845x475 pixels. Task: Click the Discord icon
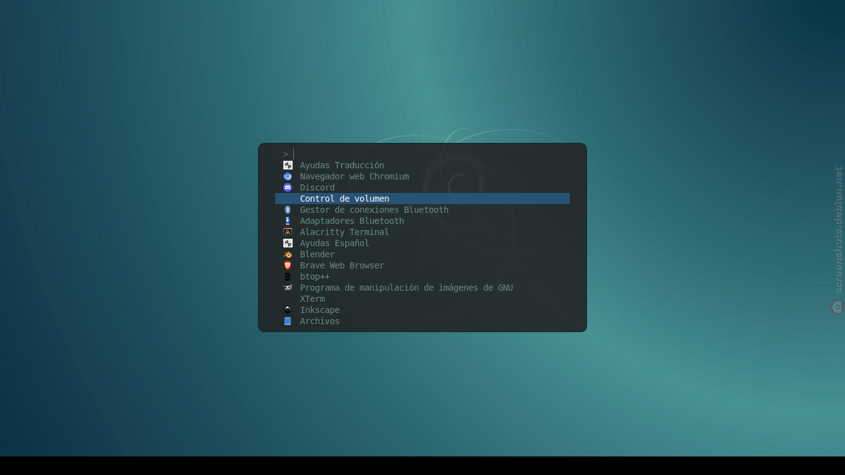(x=288, y=187)
